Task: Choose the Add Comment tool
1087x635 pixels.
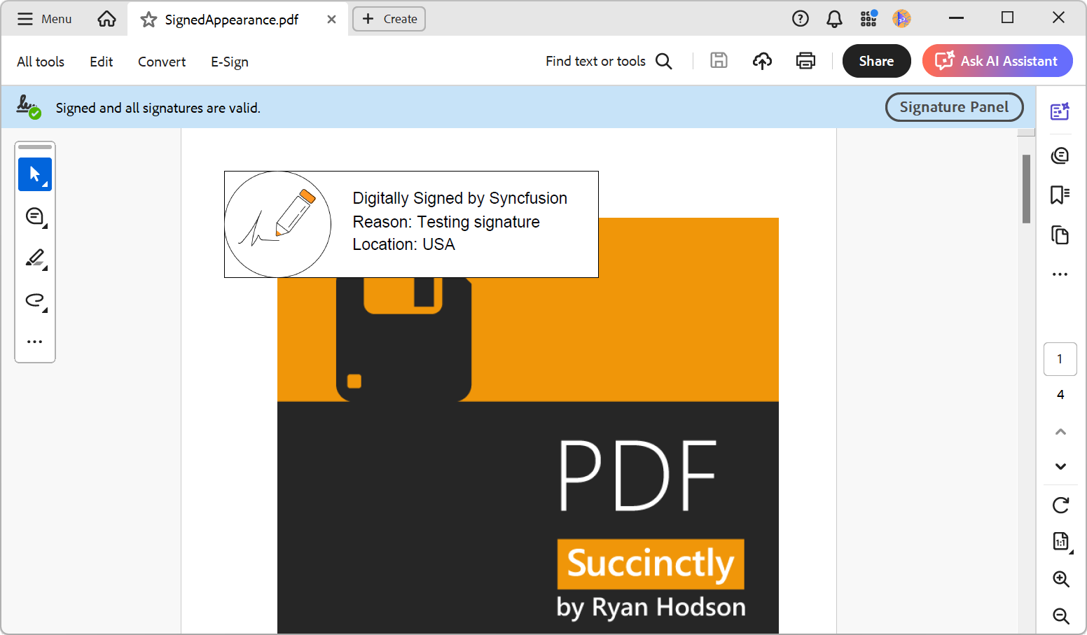Action: click(x=34, y=216)
